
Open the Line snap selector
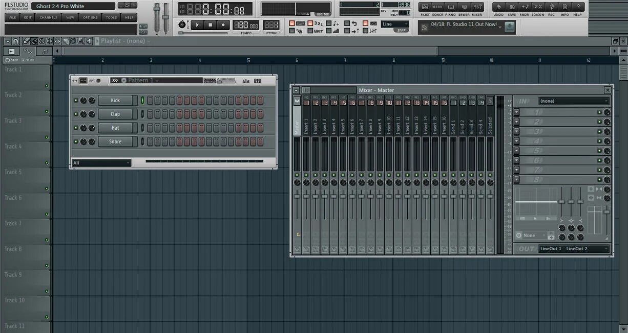[394, 23]
